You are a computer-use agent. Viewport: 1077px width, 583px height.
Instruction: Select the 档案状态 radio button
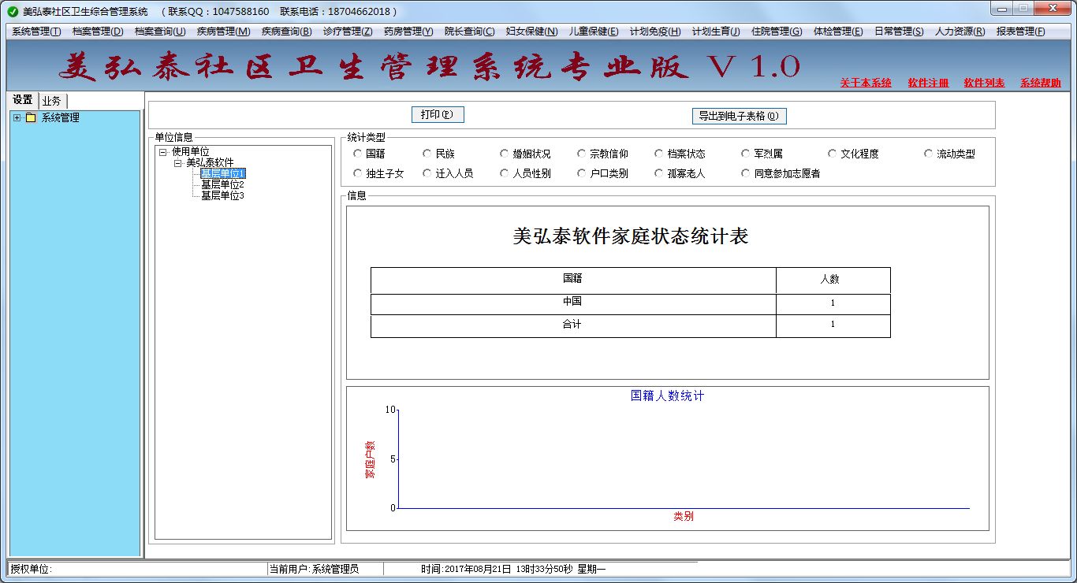659,154
